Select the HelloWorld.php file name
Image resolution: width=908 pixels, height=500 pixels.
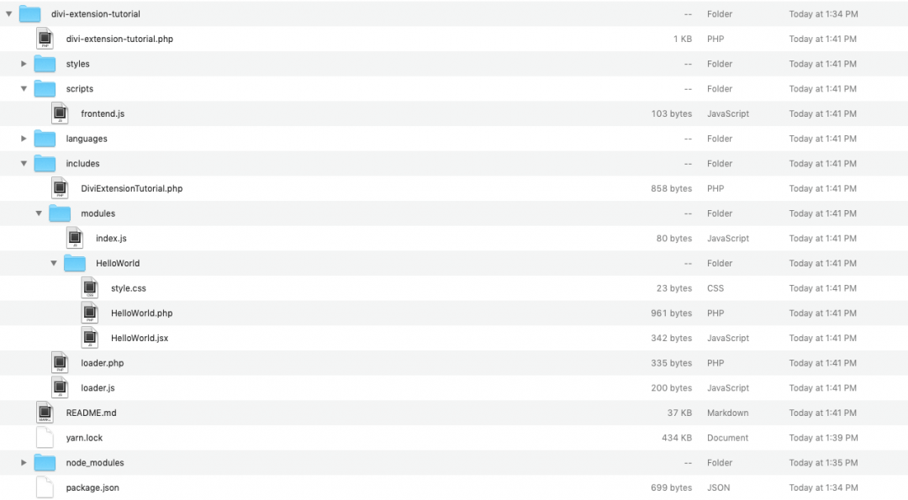(142, 313)
